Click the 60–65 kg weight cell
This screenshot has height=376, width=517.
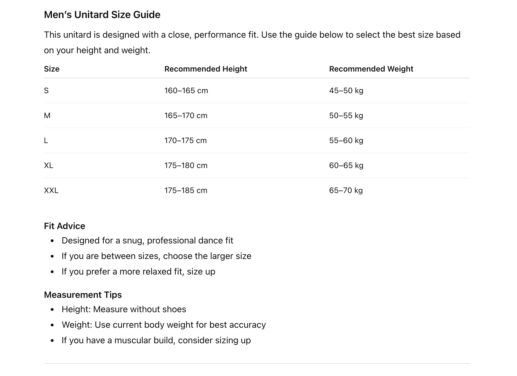click(x=346, y=166)
